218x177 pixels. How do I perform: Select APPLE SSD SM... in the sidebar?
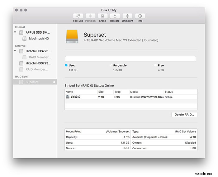38,32
